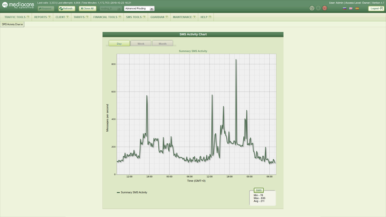Switch language using the UK flag
Screen dimensions: 386x217
click(351, 8)
